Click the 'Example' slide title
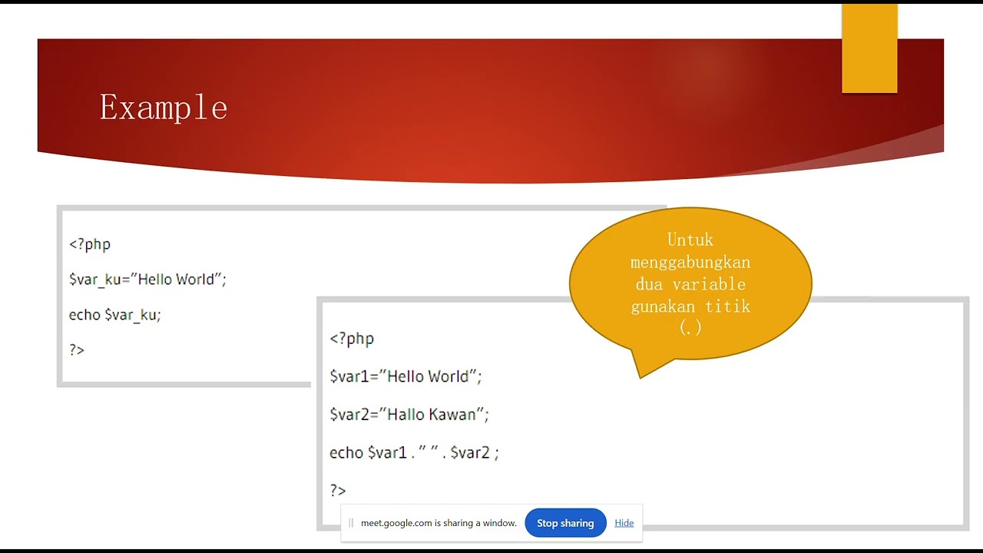This screenshot has width=983, height=553. click(x=164, y=108)
